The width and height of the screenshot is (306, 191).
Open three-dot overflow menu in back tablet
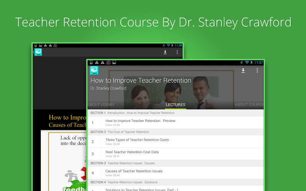(177, 52)
